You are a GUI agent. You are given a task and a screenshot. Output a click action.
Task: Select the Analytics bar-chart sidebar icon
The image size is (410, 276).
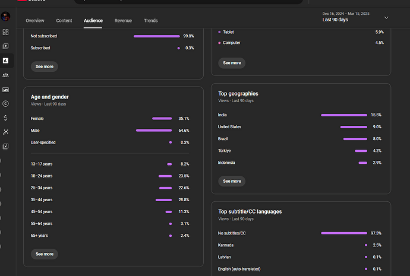[5, 61]
